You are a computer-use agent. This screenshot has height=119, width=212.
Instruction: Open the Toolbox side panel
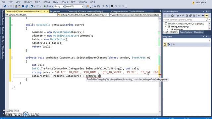click(3, 30)
